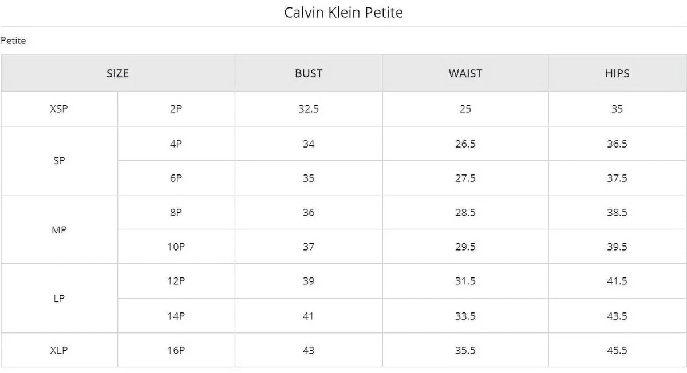Click the HIPS column header
Image resolution: width=687 pixels, height=373 pixels.
617,73
